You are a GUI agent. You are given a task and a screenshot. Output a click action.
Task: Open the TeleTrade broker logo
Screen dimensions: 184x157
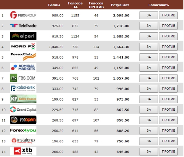tap(23, 25)
